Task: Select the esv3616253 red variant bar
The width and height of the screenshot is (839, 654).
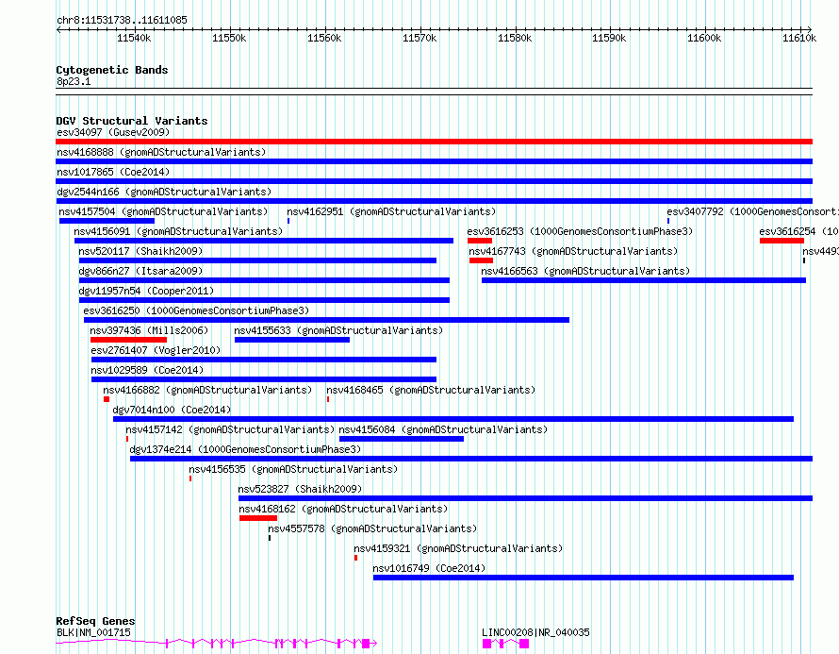Action: pos(480,241)
